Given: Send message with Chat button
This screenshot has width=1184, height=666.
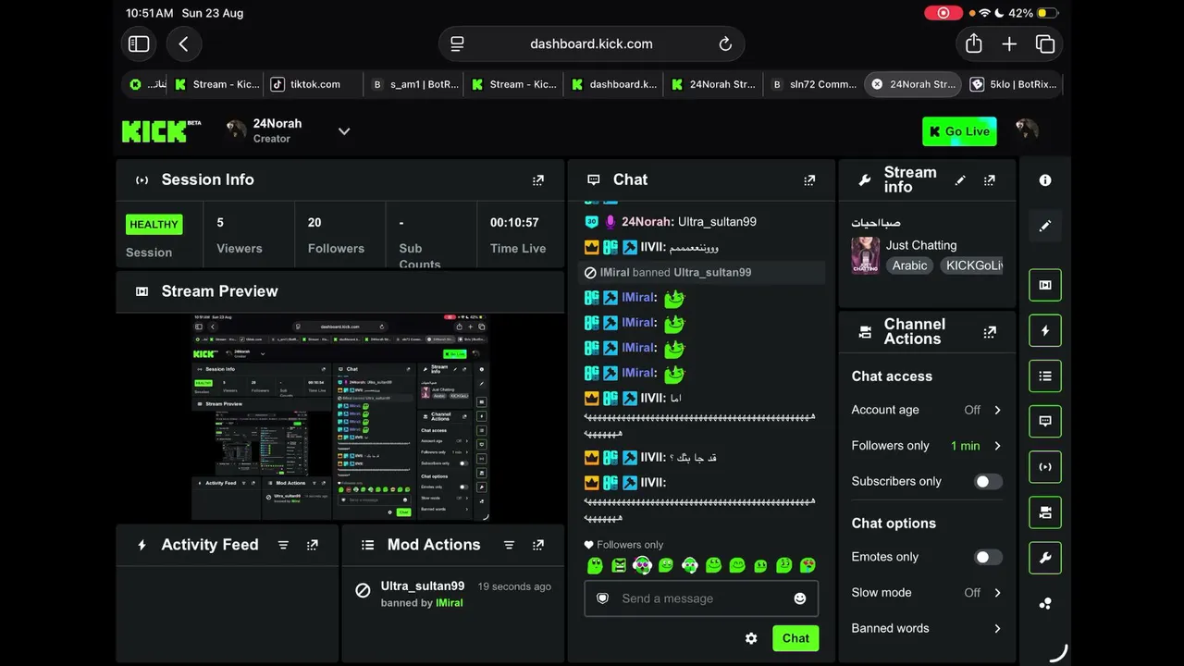Looking at the screenshot, I should pyautogui.click(x=795, y=638).
